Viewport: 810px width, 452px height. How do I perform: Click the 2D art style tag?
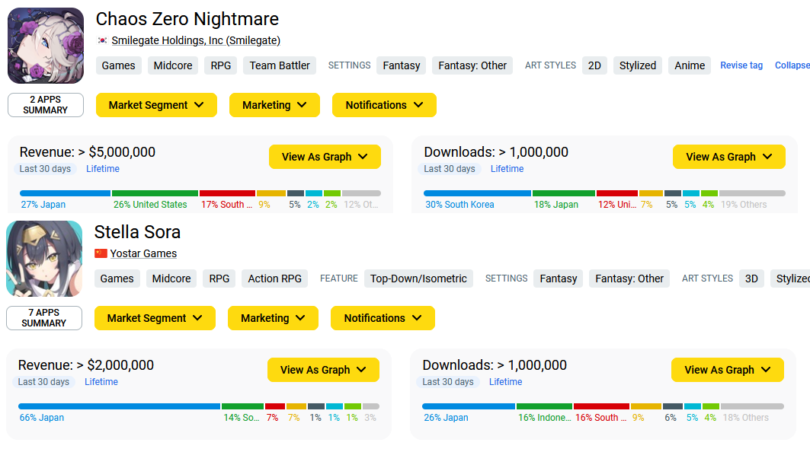(x=594, y=65)
